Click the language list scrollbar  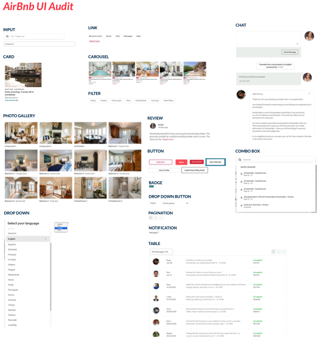click(51, 277)
